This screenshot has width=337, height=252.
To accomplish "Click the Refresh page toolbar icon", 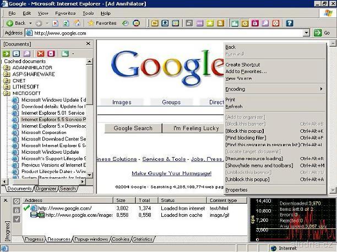I will click(x=66, y=23).
